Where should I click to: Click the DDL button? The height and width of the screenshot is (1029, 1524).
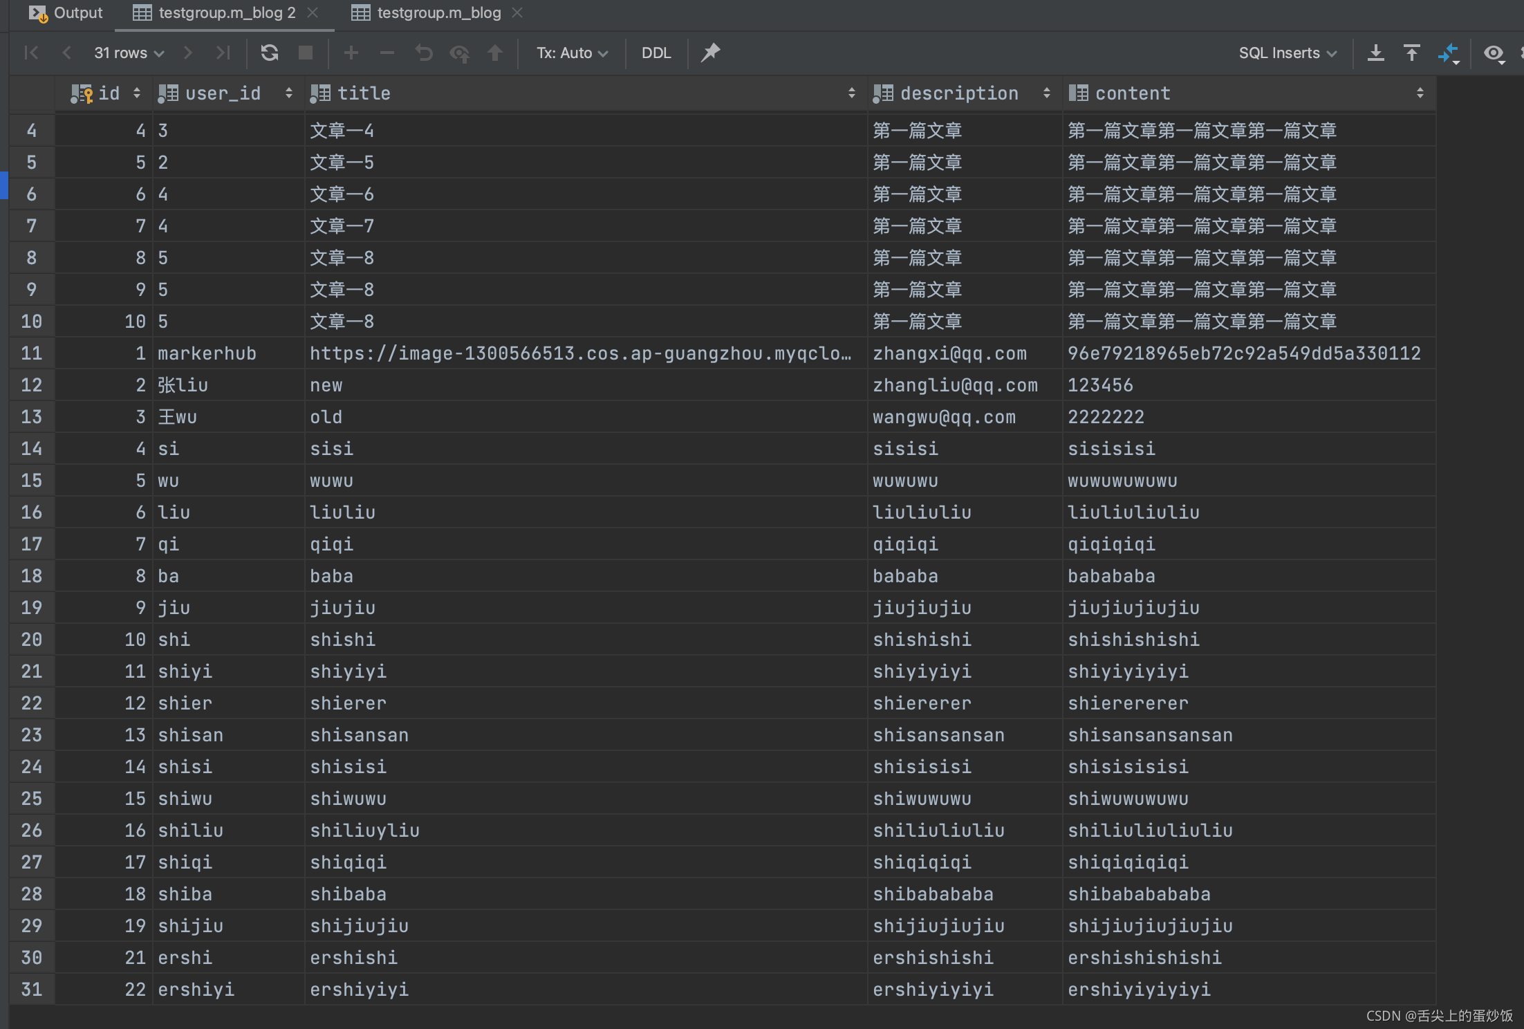(x=656, y=53)
